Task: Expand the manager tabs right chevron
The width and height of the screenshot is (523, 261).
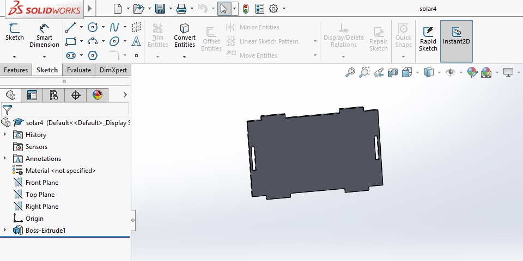Action: (x=125, y=95)
